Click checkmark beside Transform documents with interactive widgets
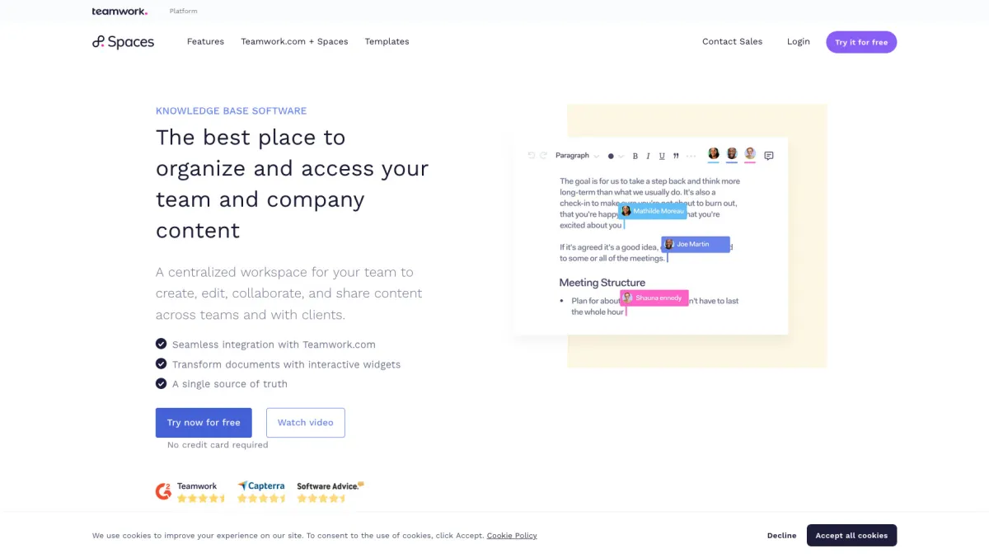The height and width of the screenshot is (558, 989). (x=162, y=363)
